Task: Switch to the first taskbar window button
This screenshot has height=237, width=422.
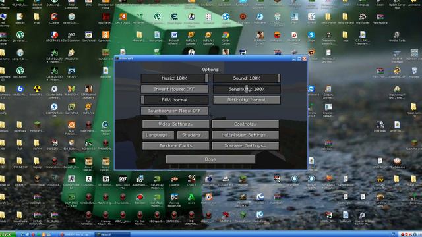Action: (77, 234)
